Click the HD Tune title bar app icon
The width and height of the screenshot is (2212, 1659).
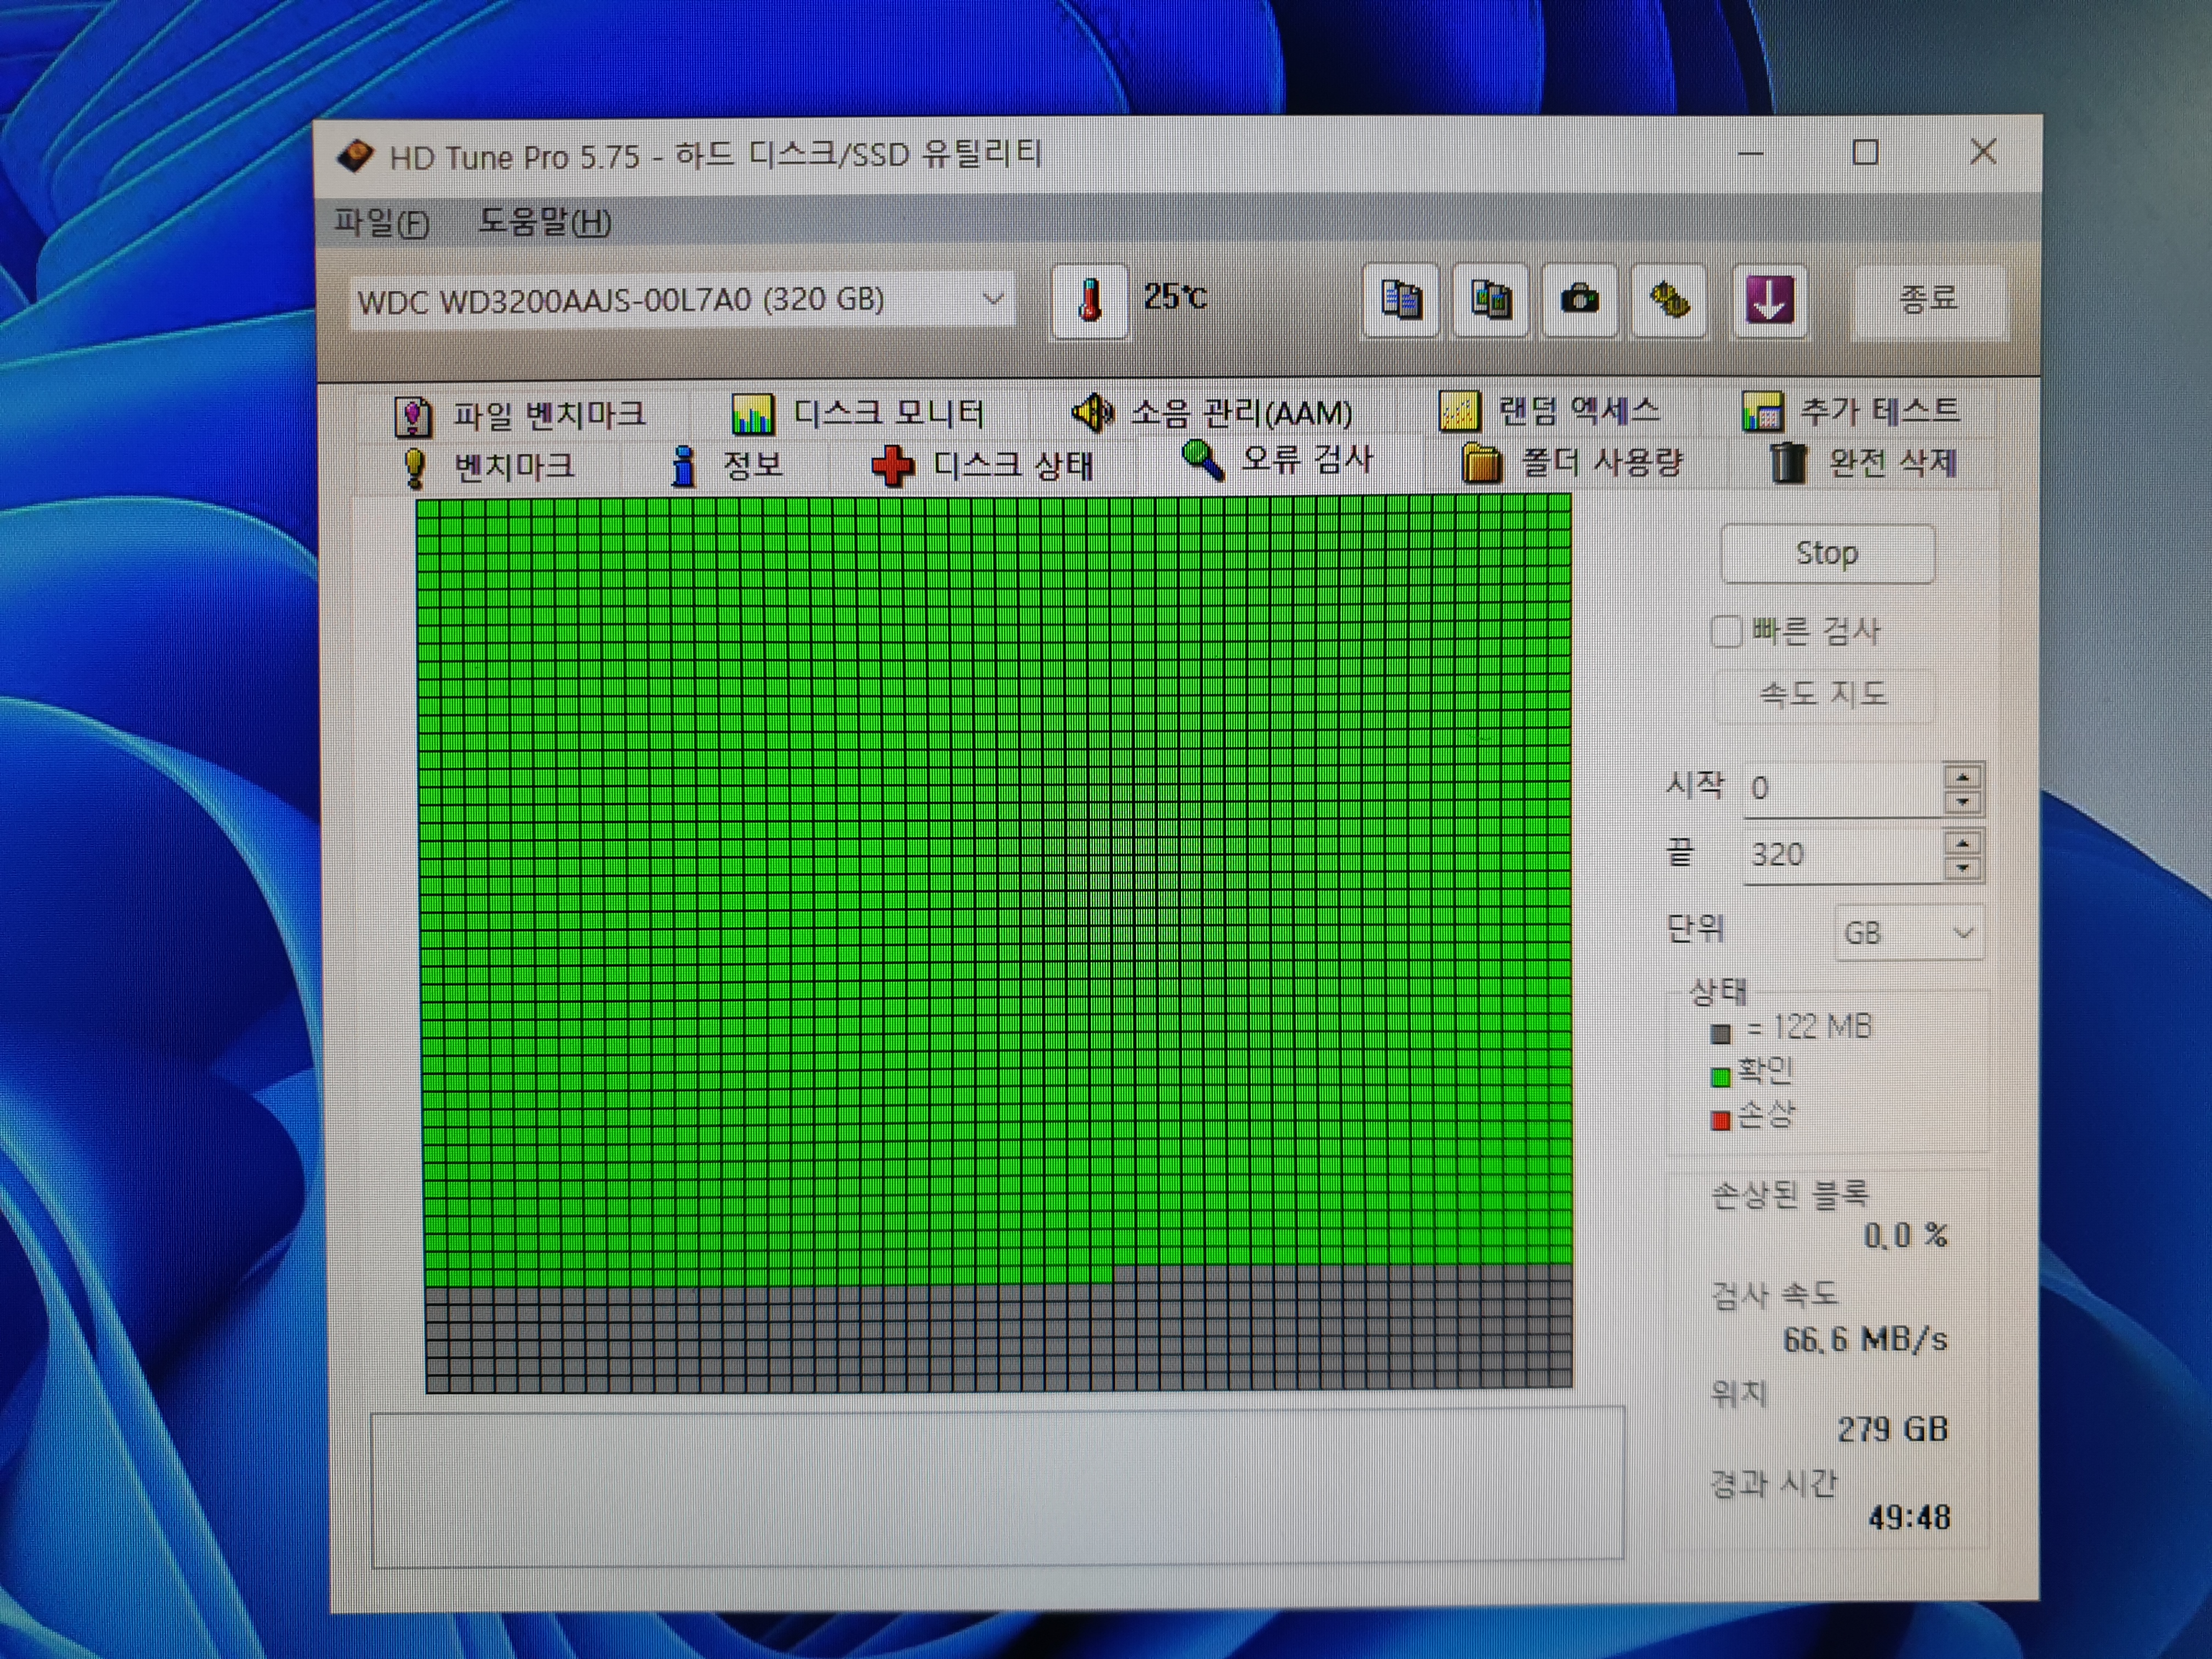[x=355, y=156]
